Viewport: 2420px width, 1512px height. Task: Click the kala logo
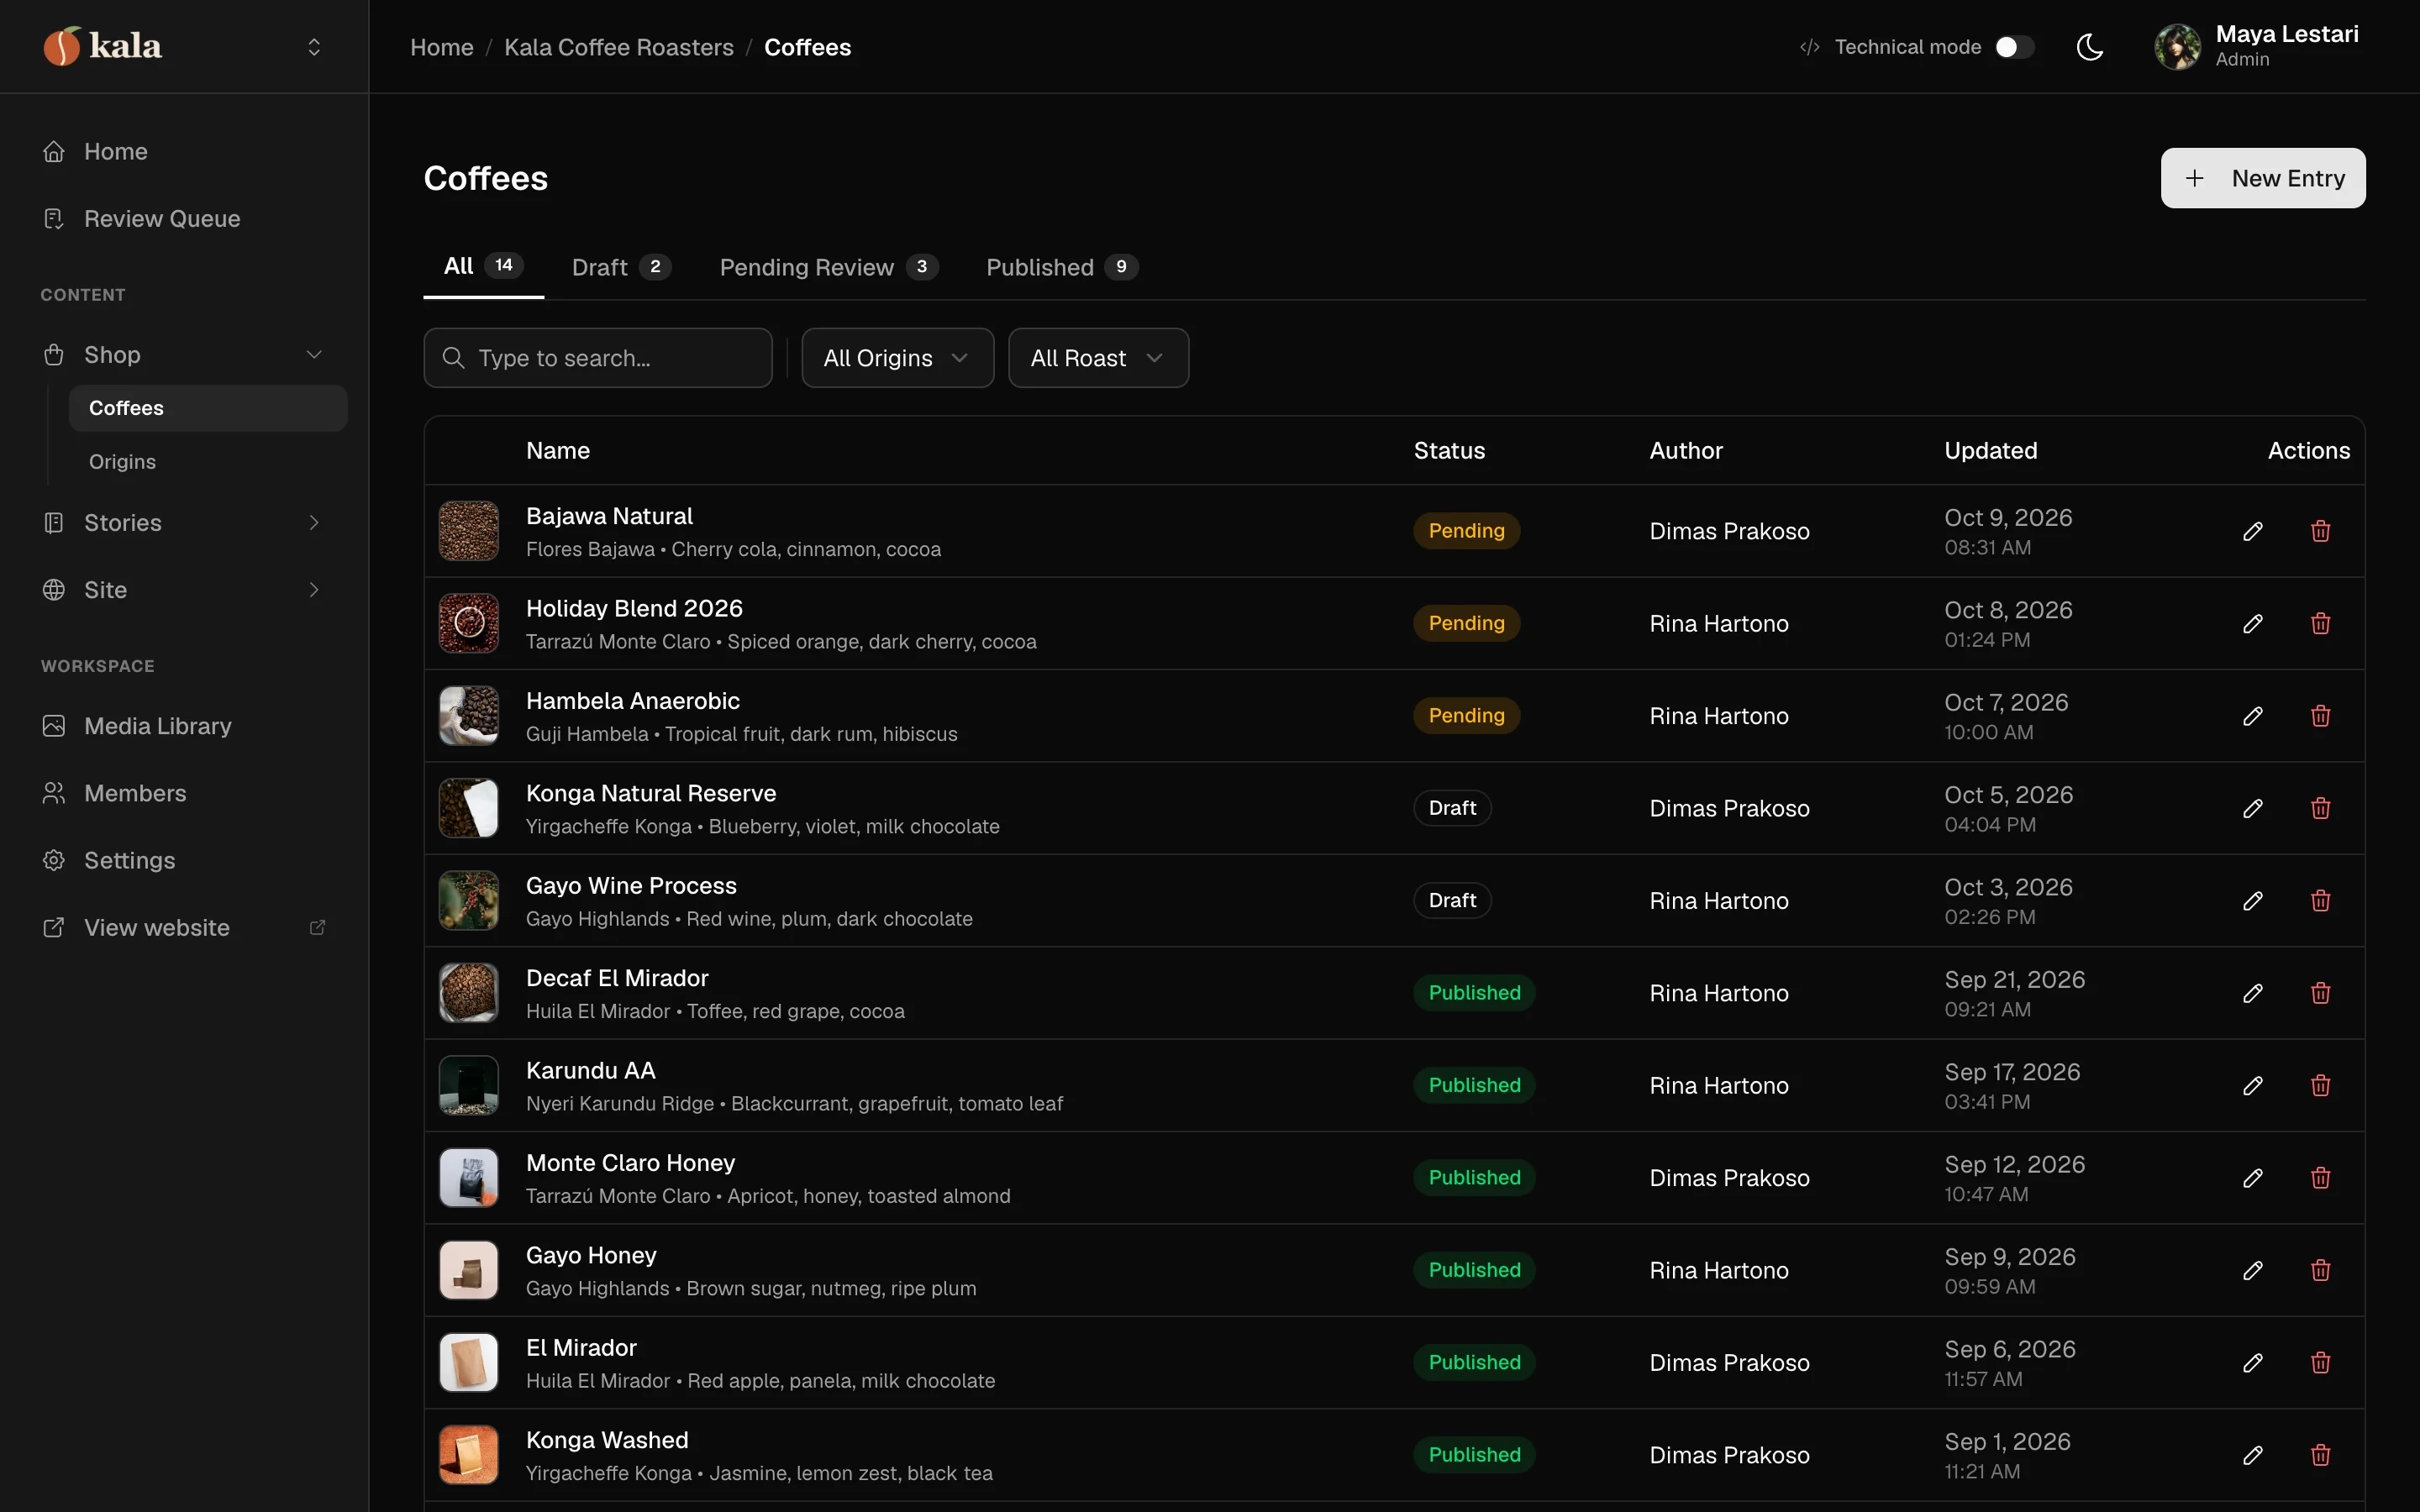pos(102,46)
